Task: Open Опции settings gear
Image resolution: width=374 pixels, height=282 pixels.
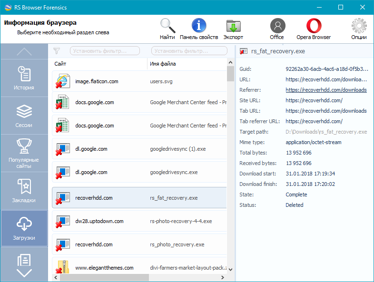Action: (x=359, y=29)
